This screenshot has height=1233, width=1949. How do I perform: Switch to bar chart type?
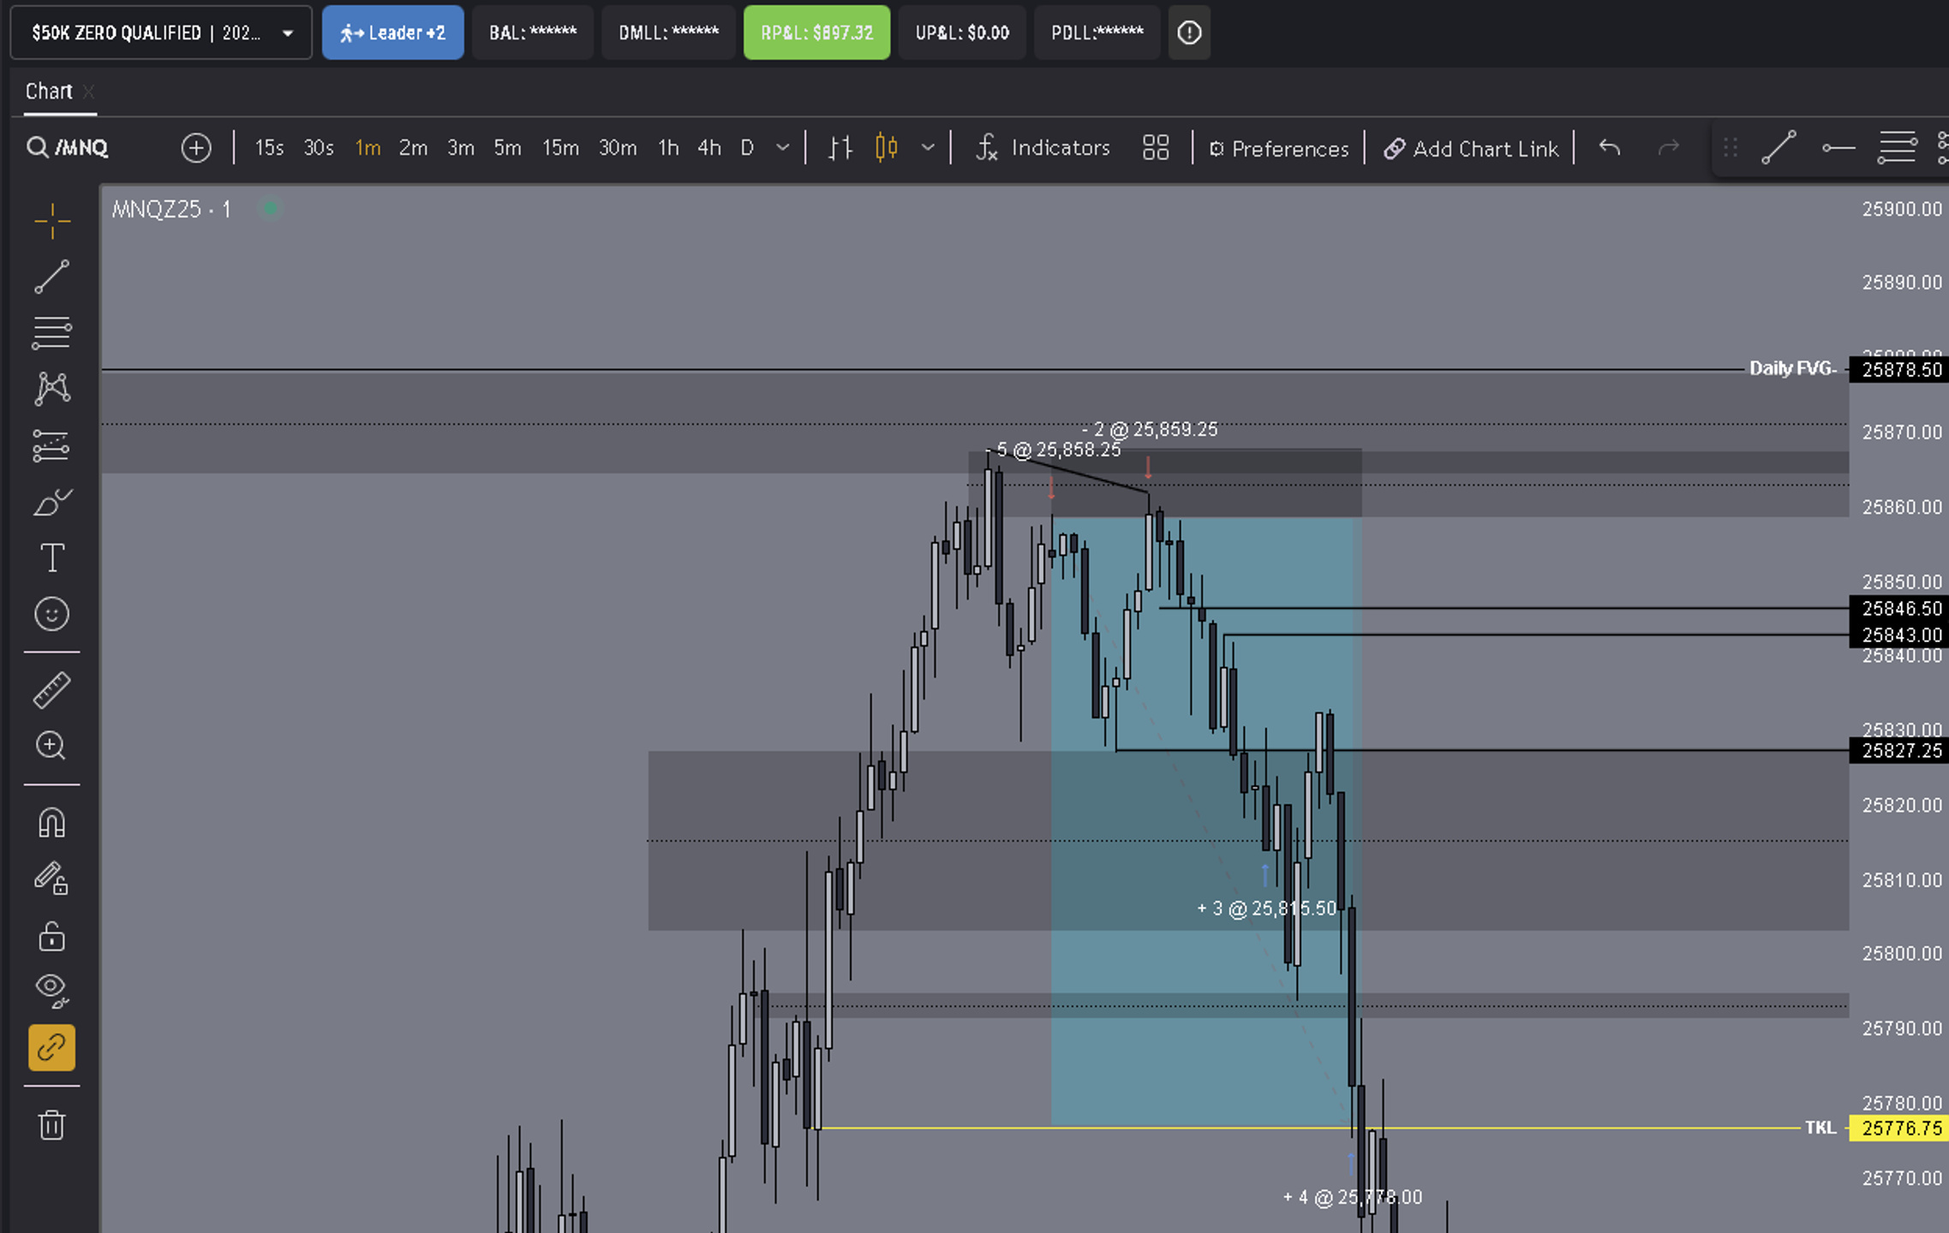(x=840, y=148)
